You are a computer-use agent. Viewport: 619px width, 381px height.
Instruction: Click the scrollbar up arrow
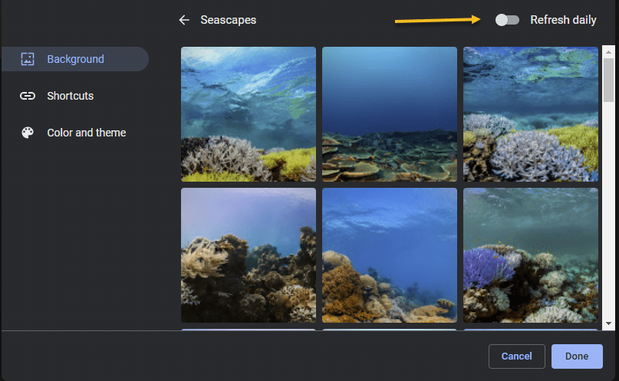click(x=608, y=51)
